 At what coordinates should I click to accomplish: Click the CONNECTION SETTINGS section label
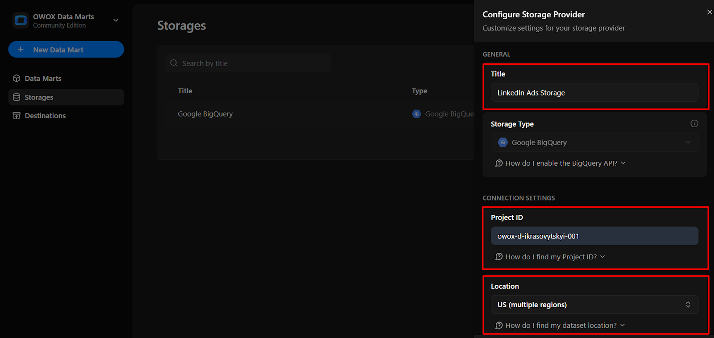(519, 198)
